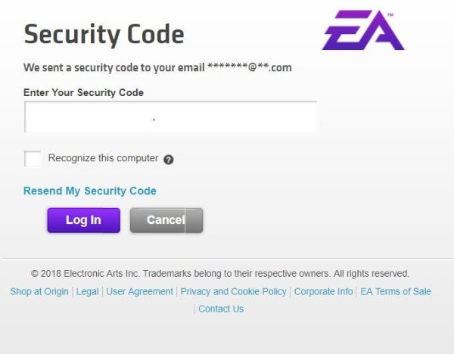This screenshot has height=354, width=454.
Task: Click the 'We sent a security code' message
Action: coord(113,68)
